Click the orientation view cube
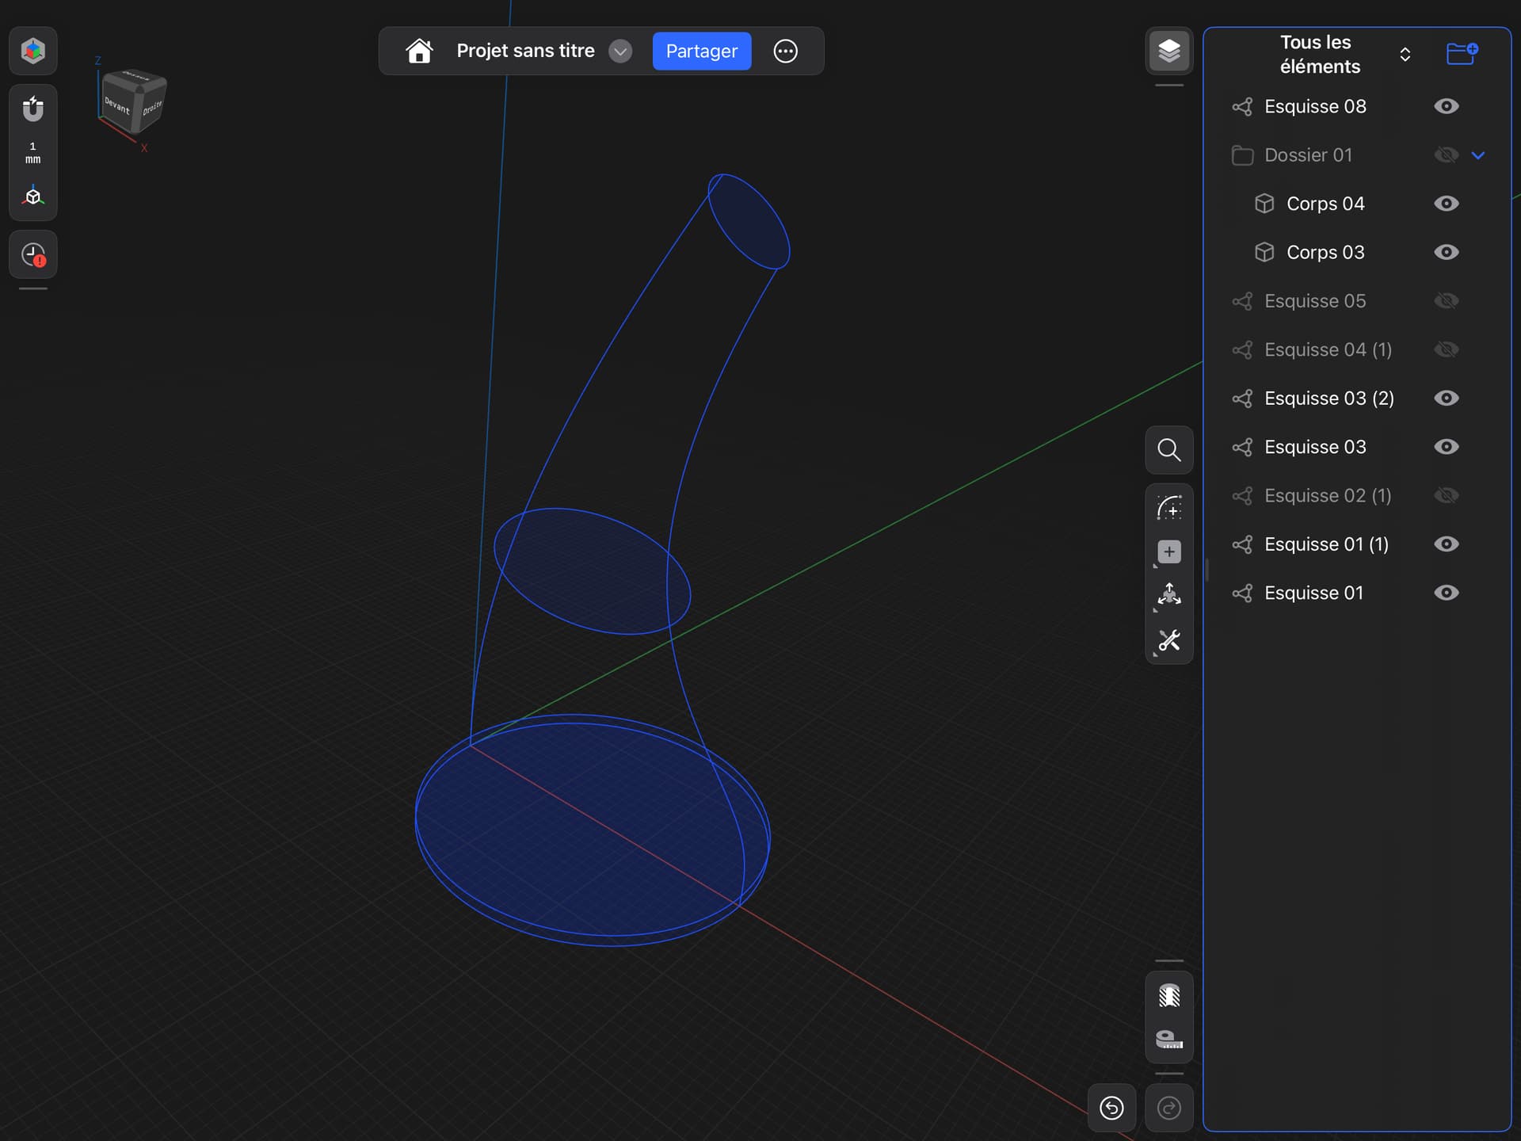This screenshot has height=1141, width=1521. coord(133,101)
